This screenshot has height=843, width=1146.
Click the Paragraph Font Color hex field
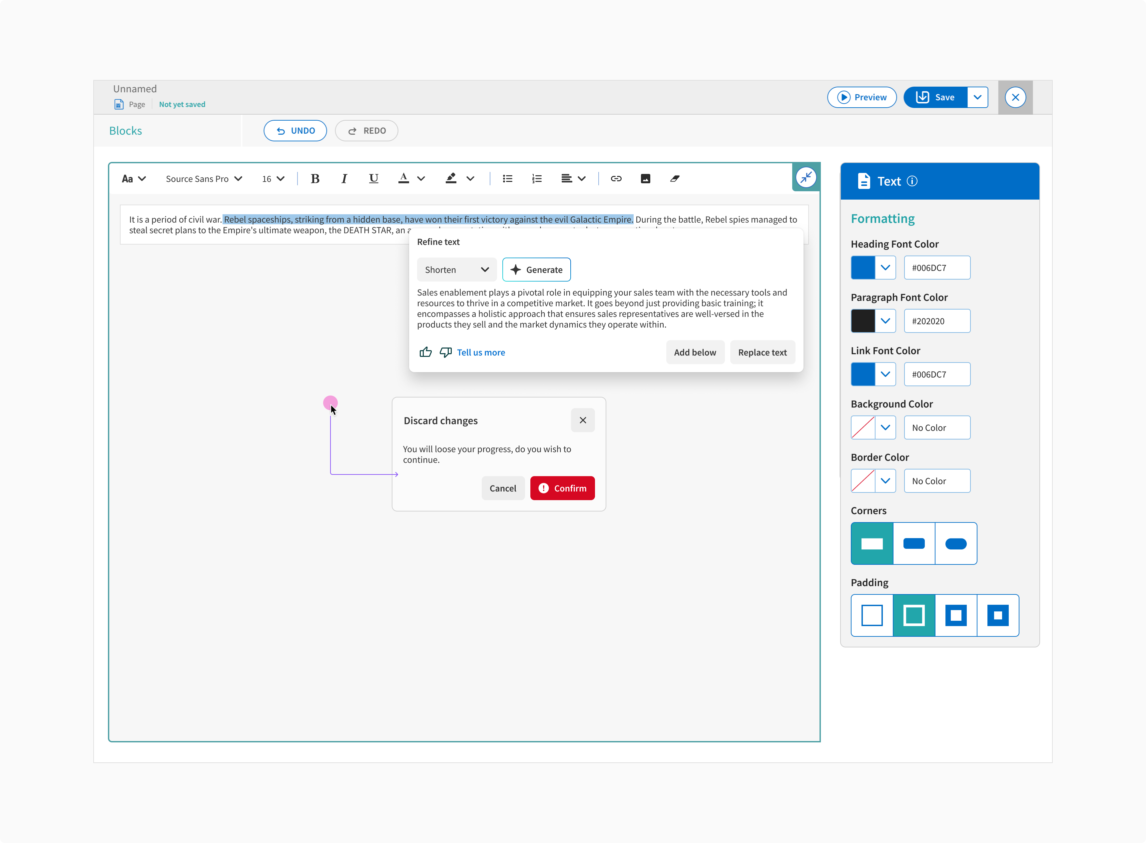[x=937, y=321]
